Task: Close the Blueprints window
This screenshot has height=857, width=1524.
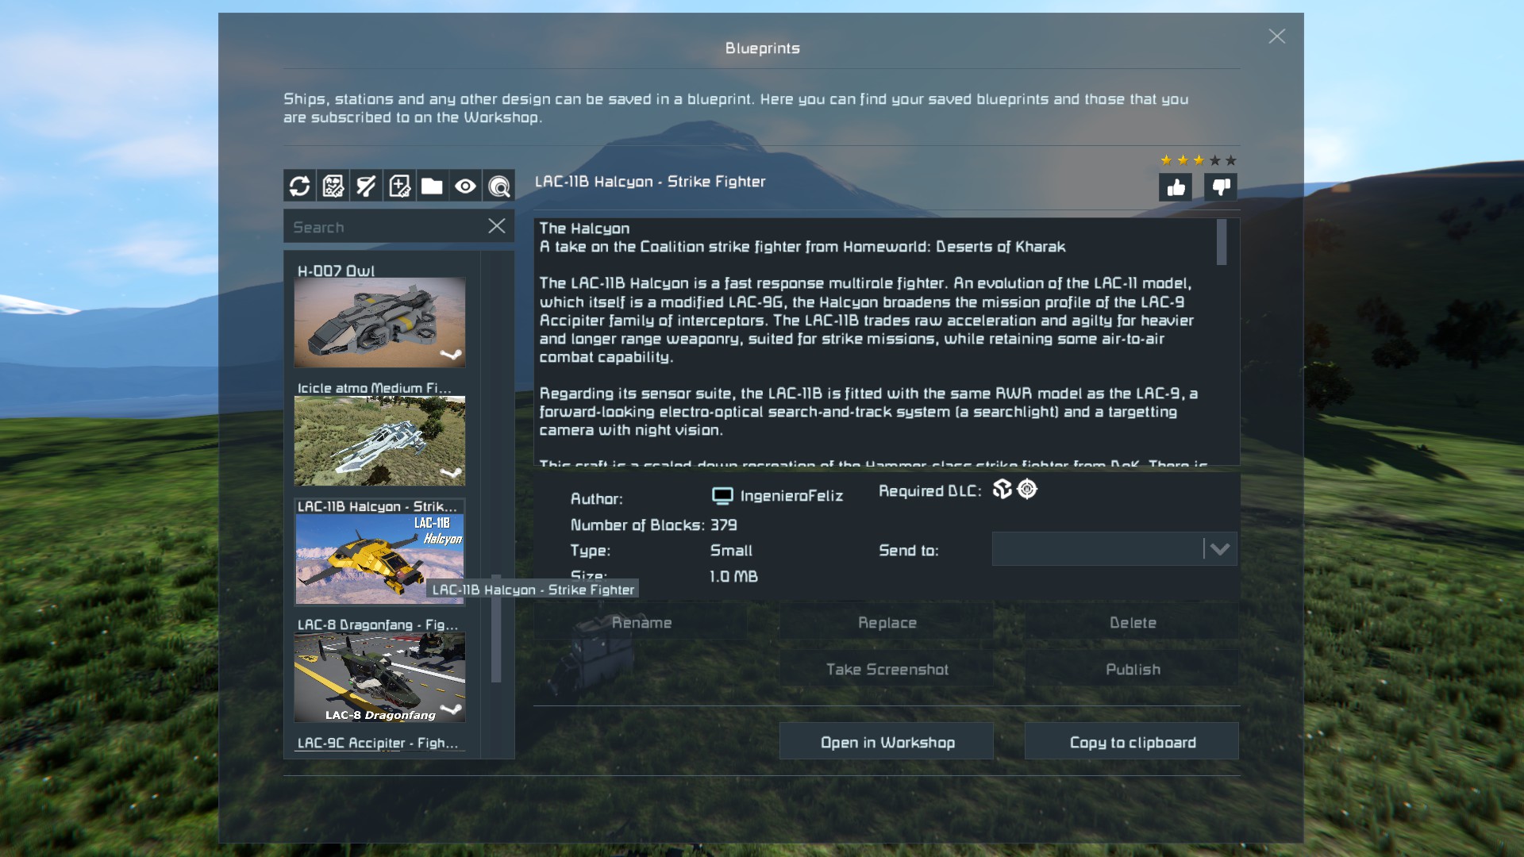Action: [1277, 37]
